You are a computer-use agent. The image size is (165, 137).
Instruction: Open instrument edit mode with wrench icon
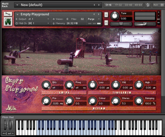click(x=8, y=14)
